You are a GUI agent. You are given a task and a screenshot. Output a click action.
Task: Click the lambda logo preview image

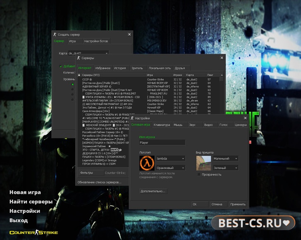coord(147,163)
